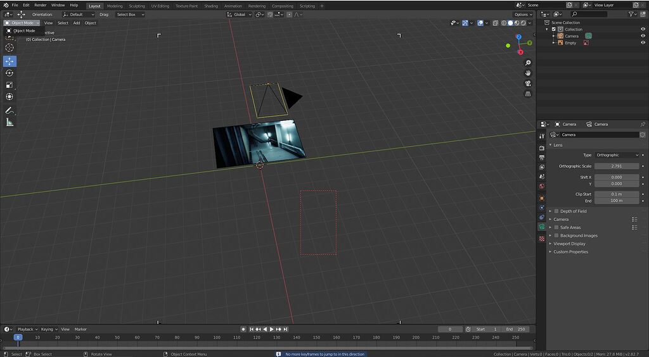Switch to the Modeling workspace tab
This screenshot has height=357, width=649.
[115, 6]
